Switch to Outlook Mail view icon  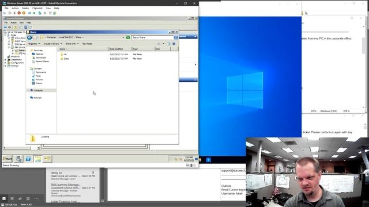pyautogui.click(x=4, y=198)
